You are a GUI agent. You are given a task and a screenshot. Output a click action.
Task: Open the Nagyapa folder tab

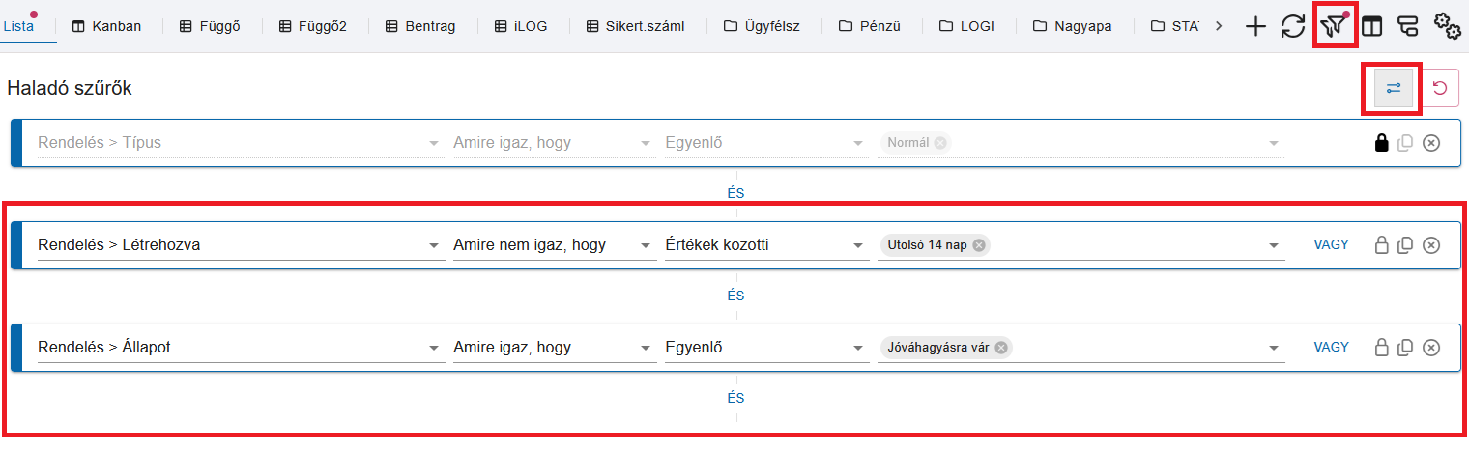[x=1072, y=26]
